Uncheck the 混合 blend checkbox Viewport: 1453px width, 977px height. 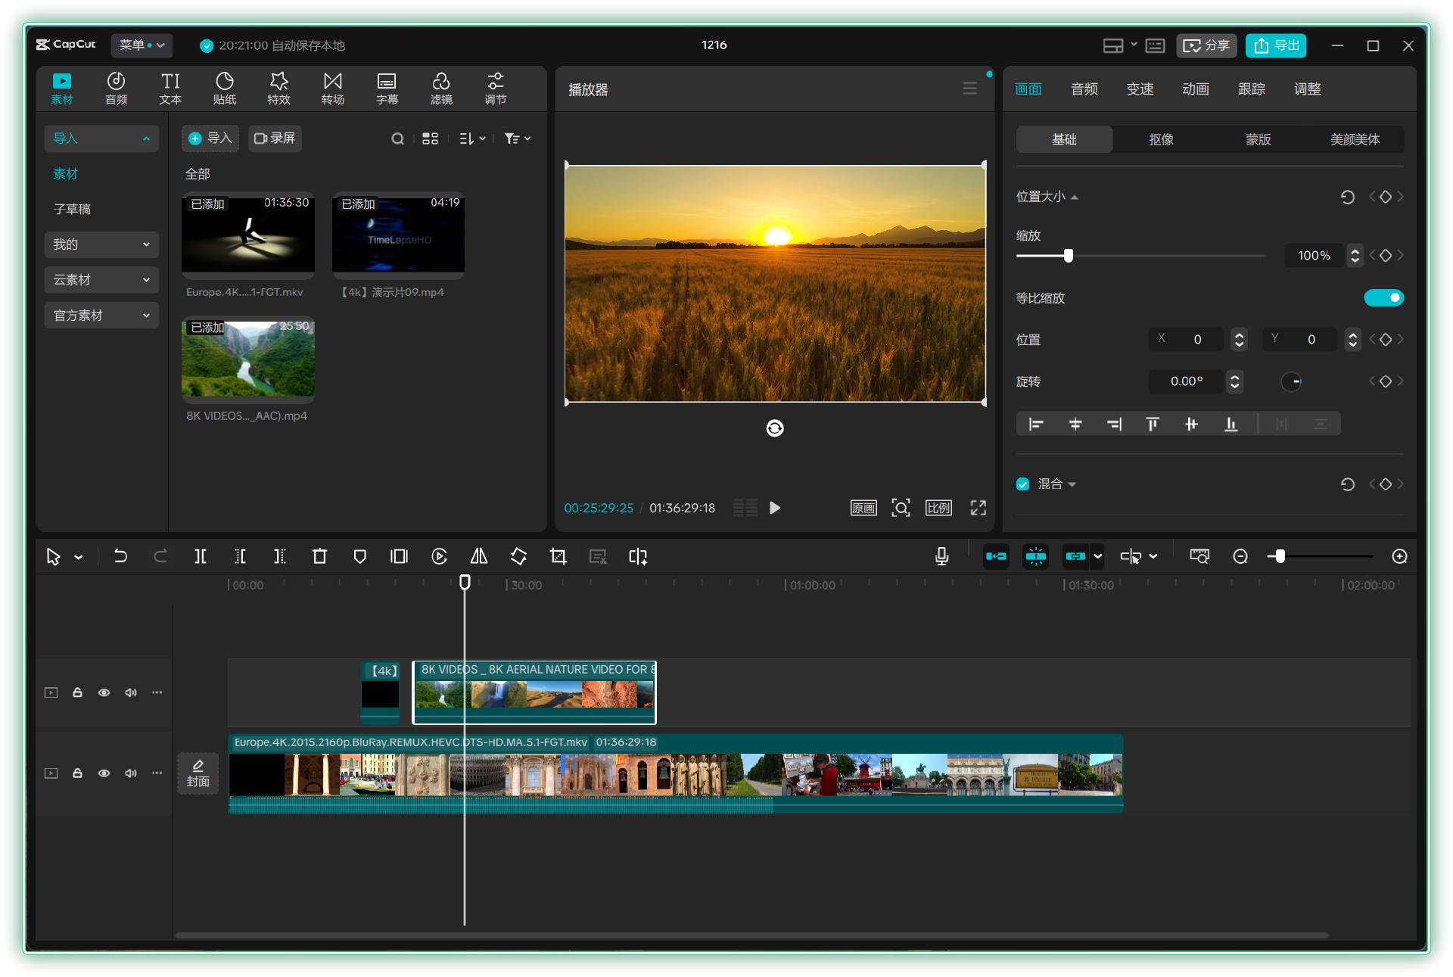pos(1023,484)
